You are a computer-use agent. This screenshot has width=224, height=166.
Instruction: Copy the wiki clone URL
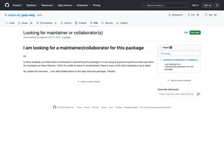pyautogui.click(x=198, y=94)
